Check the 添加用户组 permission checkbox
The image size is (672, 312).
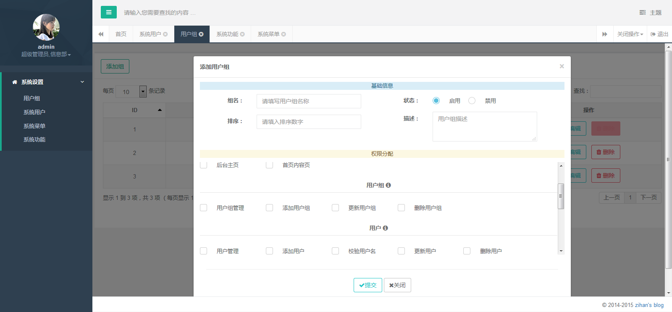click(x=270, y=208)
